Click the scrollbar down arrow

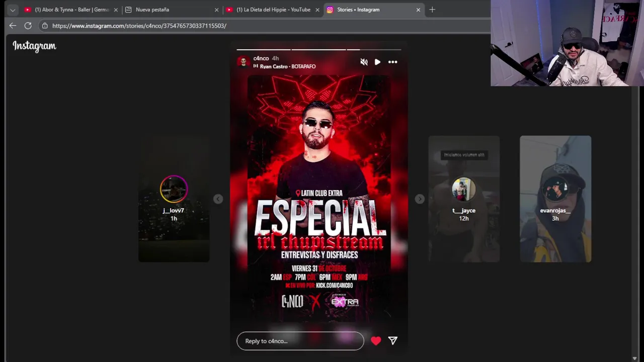point(634,358)
